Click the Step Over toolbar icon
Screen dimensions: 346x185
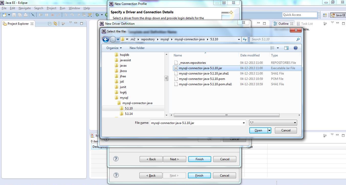(x=72, y=15)
